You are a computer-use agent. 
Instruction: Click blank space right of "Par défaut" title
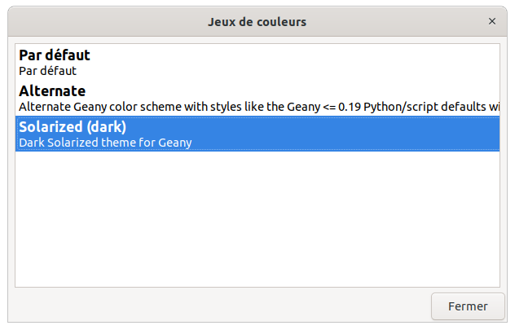tap(294, 55)
